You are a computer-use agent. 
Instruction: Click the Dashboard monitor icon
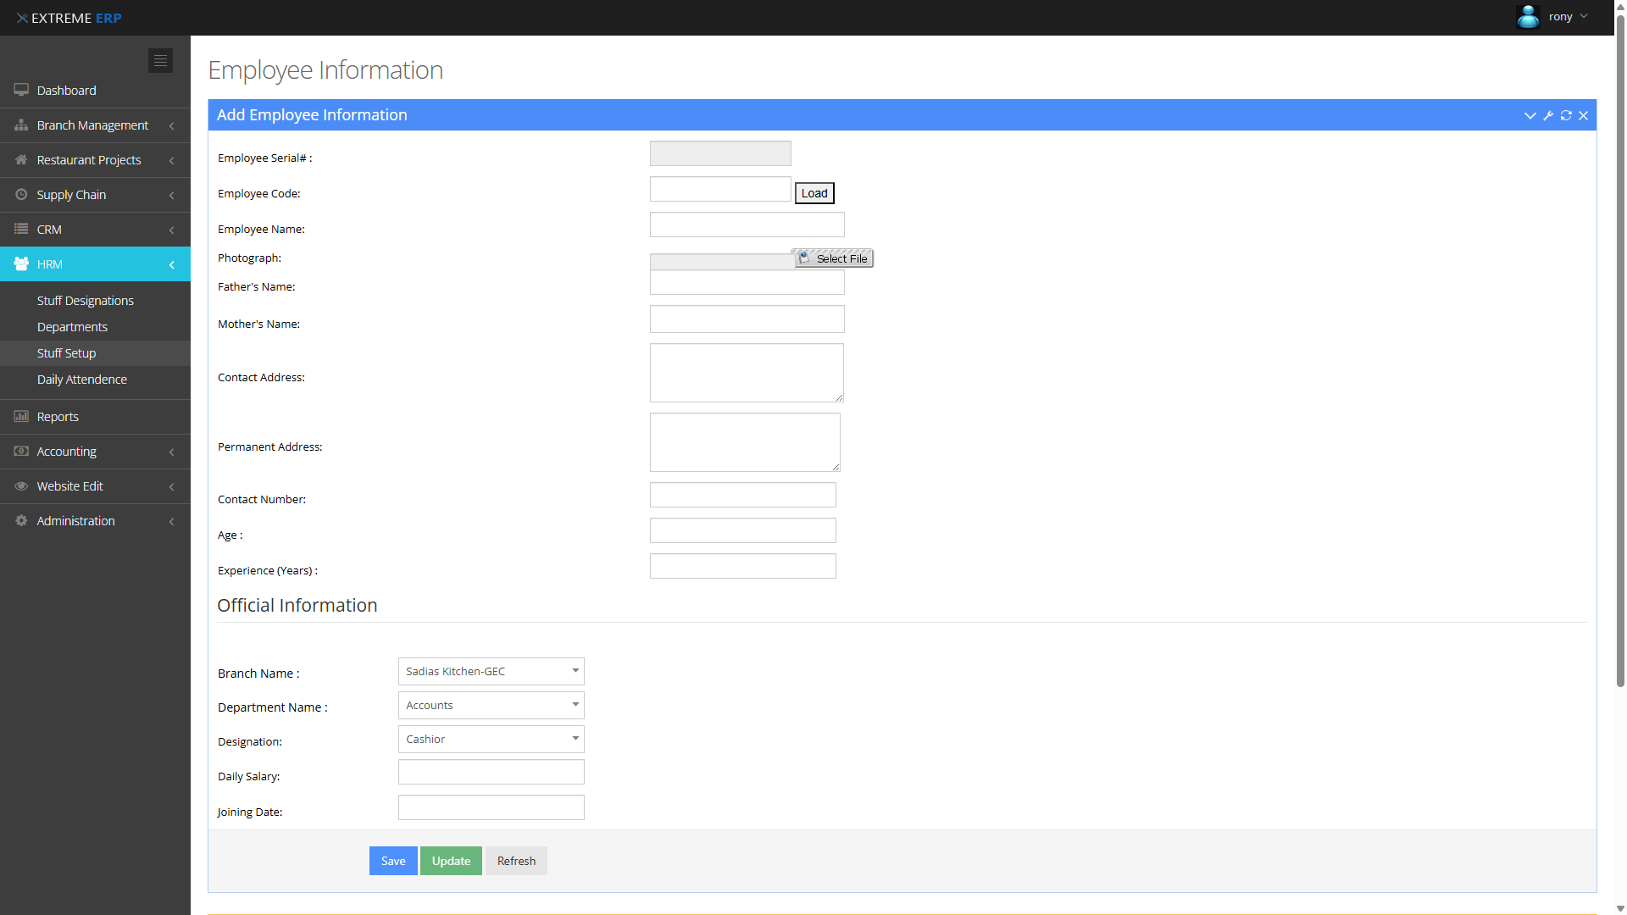(x=21, y=90)
